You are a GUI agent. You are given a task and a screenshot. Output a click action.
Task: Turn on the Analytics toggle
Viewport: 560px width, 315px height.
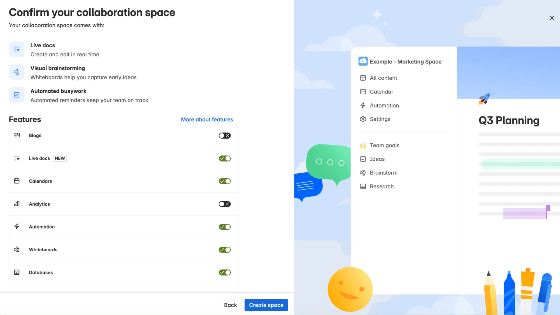coord(225,204)
